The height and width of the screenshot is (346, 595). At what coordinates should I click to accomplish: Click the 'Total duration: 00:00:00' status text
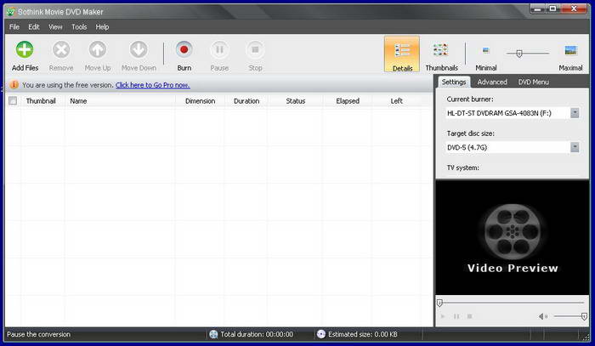pyautogui.click(x=257, y=334)
